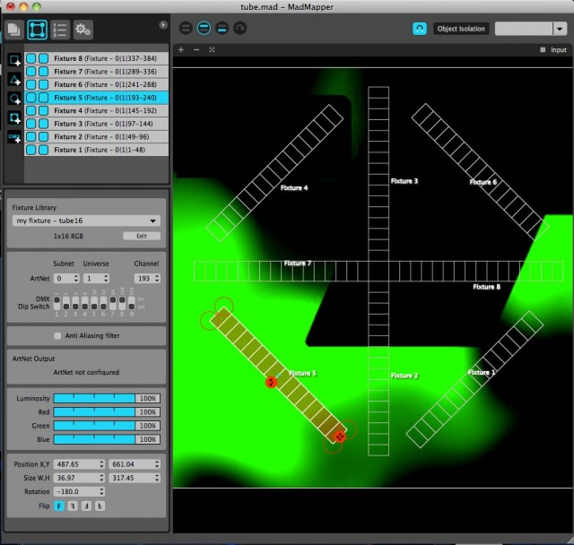Click the Edit fixture button
Screen dimensions: 574x545
[141, 236]
